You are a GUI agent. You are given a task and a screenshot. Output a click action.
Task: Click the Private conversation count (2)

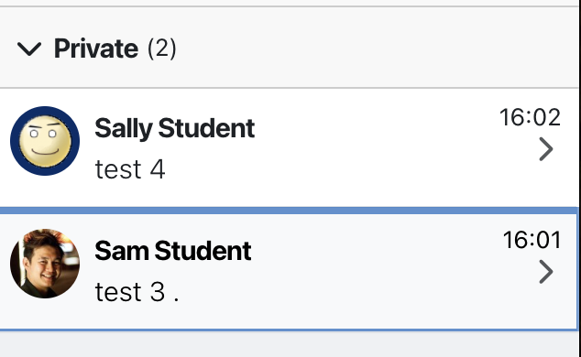(162, 49)
